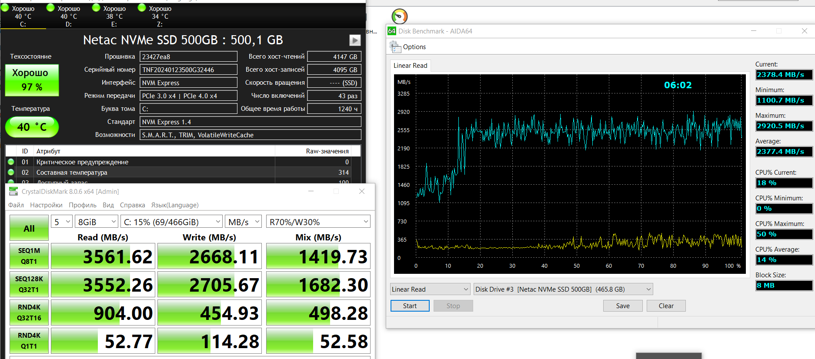
Task: Run all tests with the All button
Action: tap(29, 228)
